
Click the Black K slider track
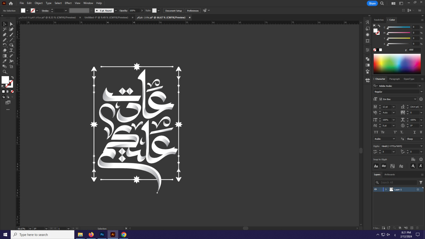(399, 44)
